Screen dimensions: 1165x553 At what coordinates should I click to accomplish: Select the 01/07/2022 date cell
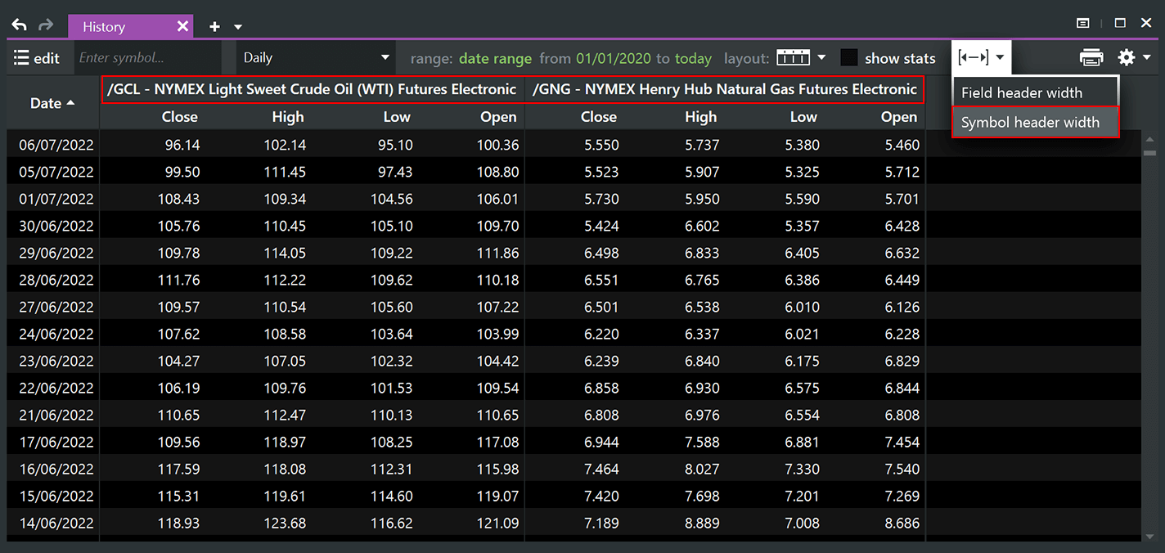point(56,199)
